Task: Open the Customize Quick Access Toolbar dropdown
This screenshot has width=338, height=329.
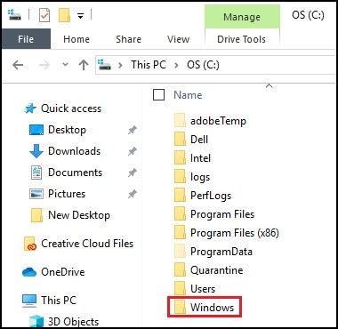Action: point(80,16)
